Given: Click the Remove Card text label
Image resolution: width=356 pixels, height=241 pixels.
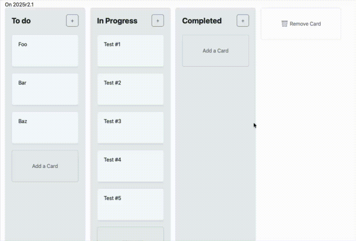Looking at the screenshot, I should tap(305, 24).
